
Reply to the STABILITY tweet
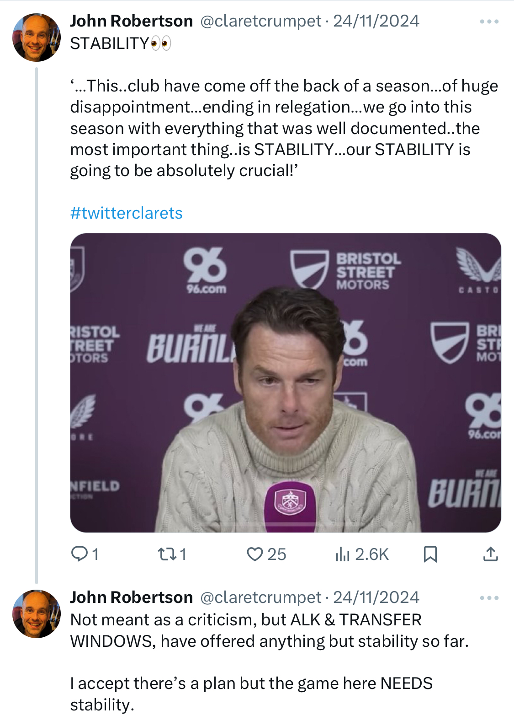pyautogui.click(x=79, y=554)
